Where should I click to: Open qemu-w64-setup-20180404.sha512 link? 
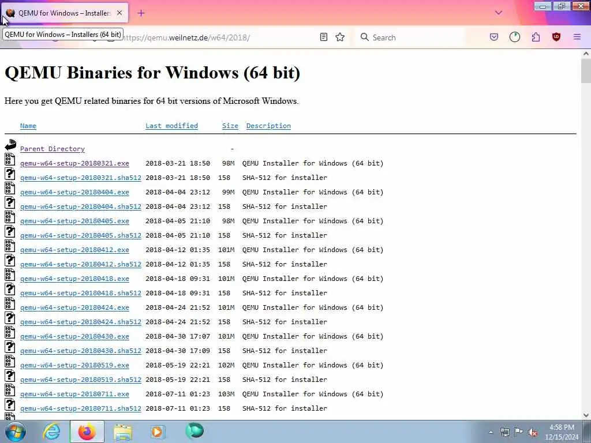pyautogui.click(x=81, y=207)
